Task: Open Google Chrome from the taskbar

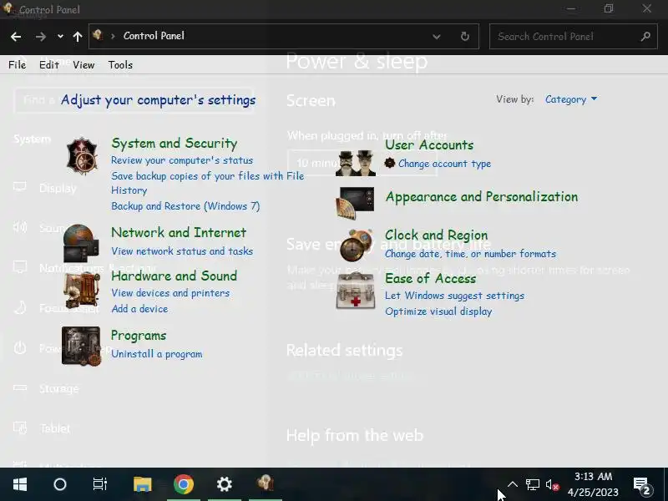Action: [x=184, y=484]
